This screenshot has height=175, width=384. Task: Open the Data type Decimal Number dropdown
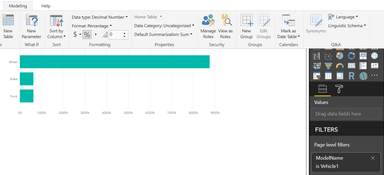pos(100,17)
